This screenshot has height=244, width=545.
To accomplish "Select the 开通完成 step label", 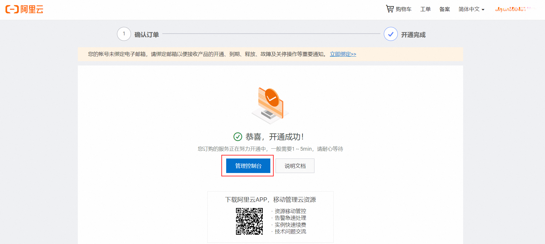I will tap(413, 35).
